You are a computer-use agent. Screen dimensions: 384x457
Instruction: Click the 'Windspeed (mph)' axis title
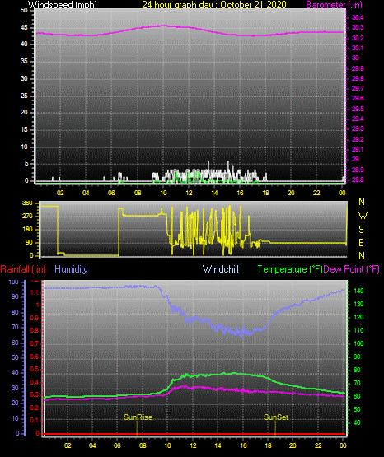click(62, 5)
